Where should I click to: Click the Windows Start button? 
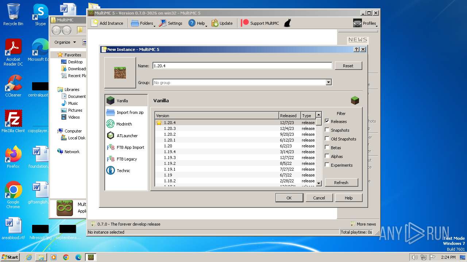pyautogui.click(x=10, y=257)
